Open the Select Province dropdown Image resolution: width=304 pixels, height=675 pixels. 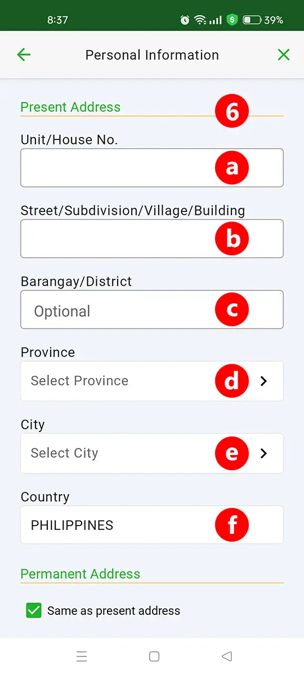tap(152, 381)
